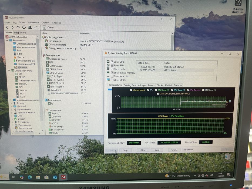Uncheck SAMSUNG MZYTE256HMHP graph legend checkbox
252x189 pixels.
point(158,94)
